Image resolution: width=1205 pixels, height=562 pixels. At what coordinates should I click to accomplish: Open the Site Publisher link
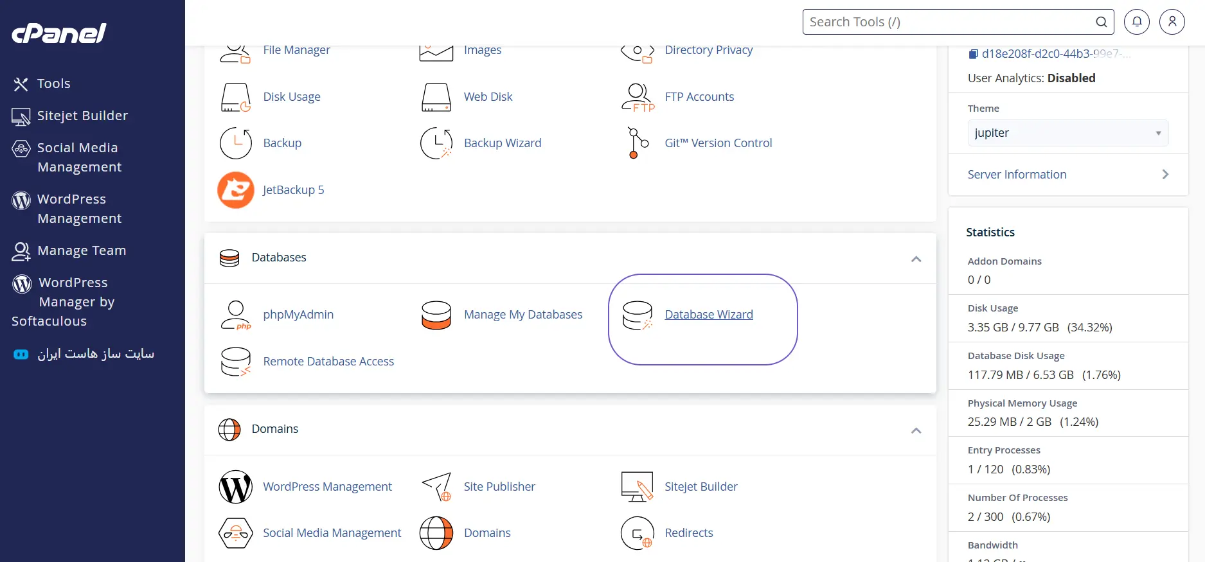coord(499,487)
